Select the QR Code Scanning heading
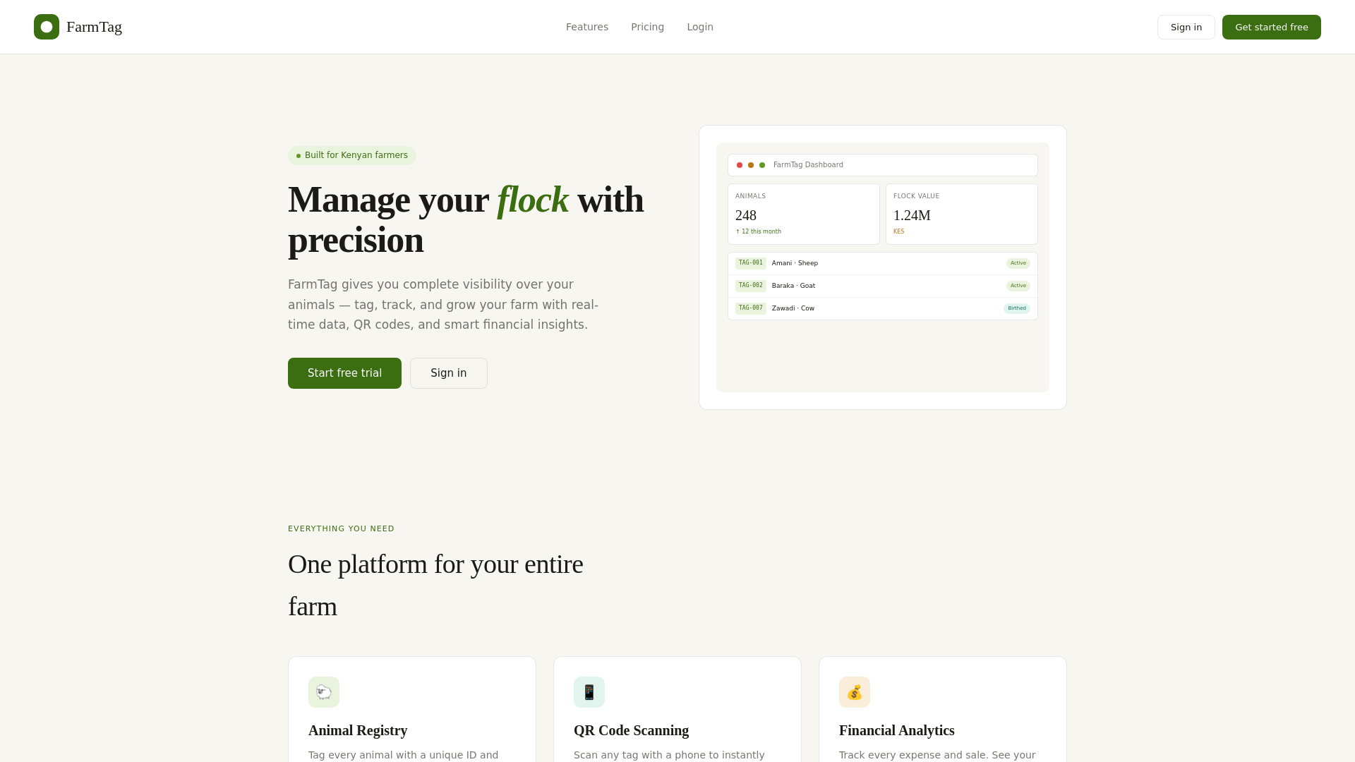This screenshot has width=1355, height=762. (x=631, y=730)
